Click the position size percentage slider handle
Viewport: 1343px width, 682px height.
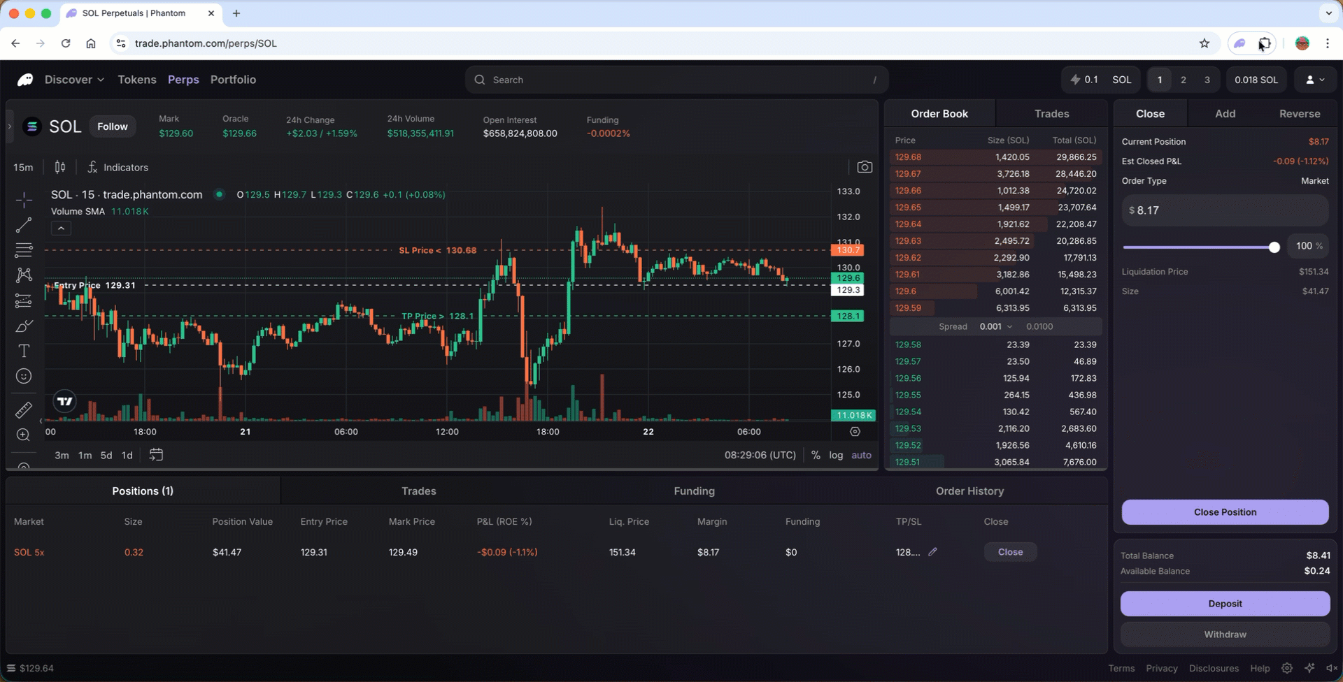coord(1274,247)
